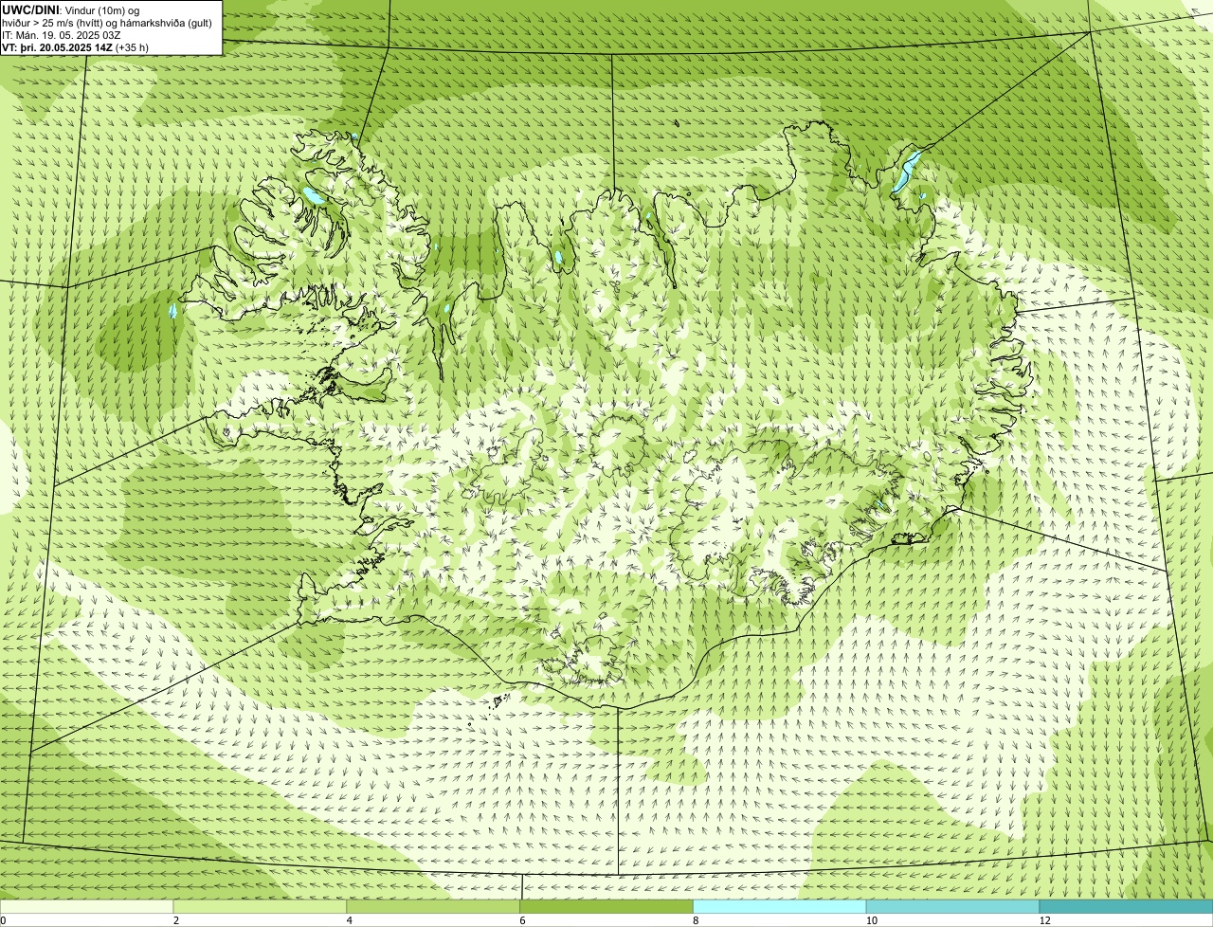
Task: Click the legend color segment between 2 and 4
Action: pyautogui.click(x=261, y=906)
